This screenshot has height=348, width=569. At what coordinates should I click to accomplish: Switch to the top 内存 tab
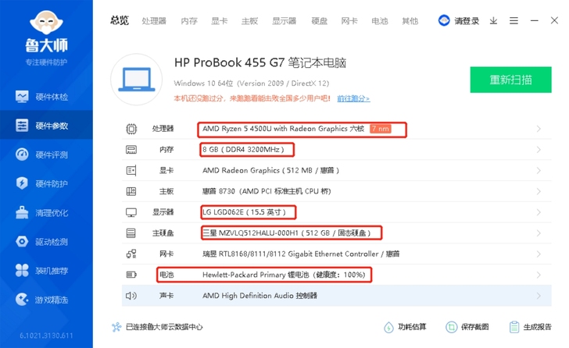click(189, 21)
